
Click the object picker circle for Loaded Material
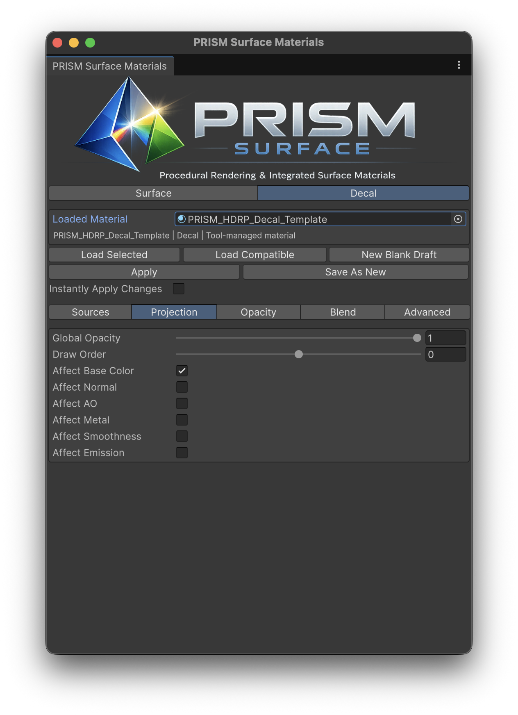click(458, 219)
